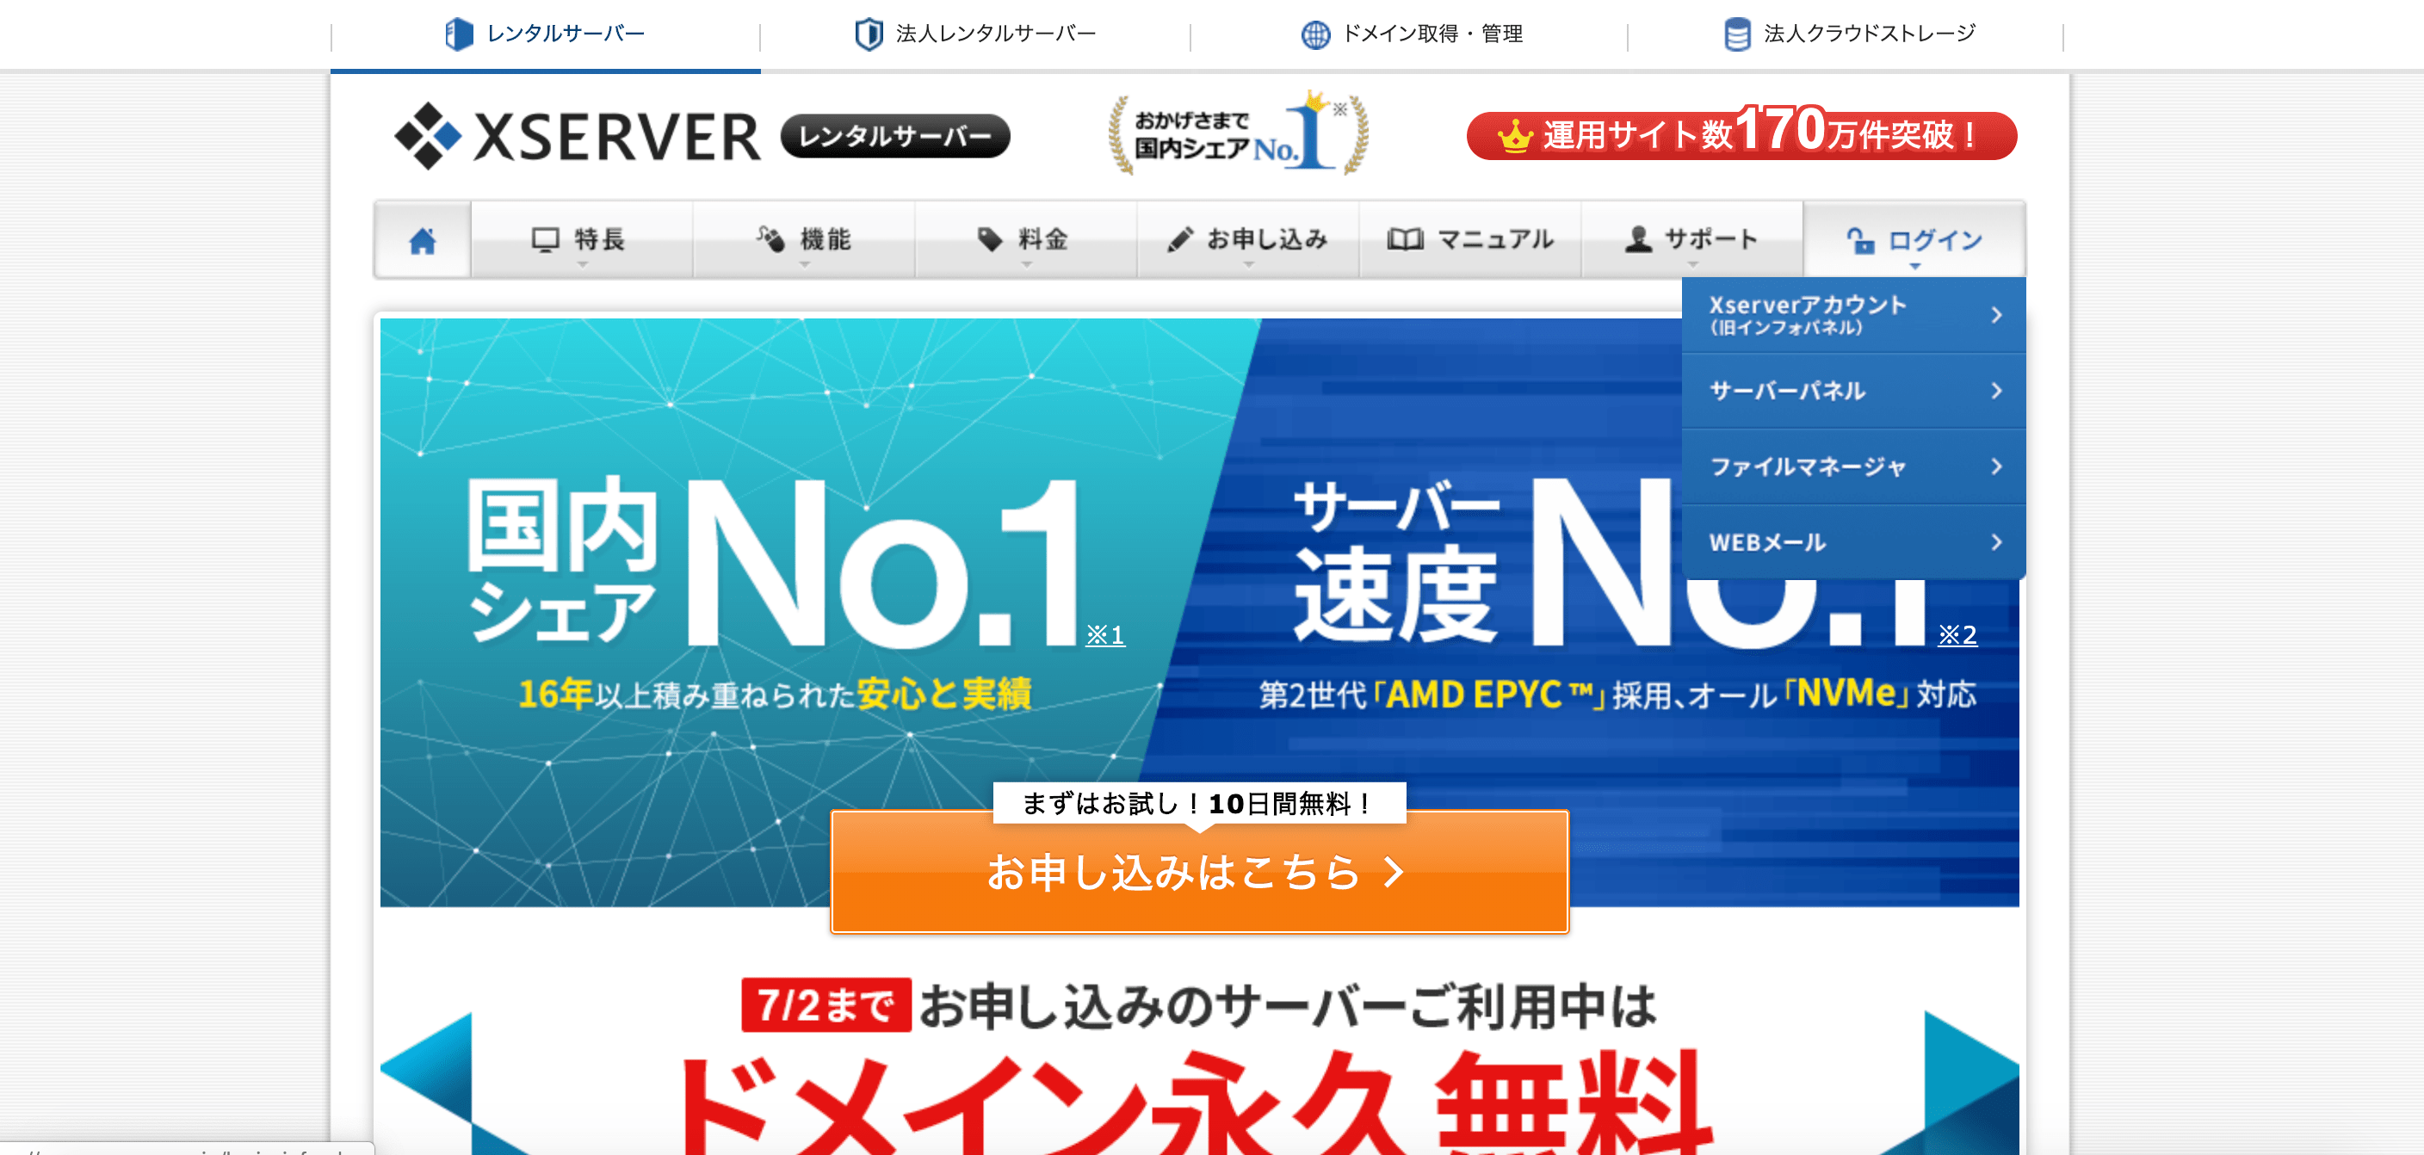Click the globe icon for ドメイン取得・管理

coord(1314,34)
